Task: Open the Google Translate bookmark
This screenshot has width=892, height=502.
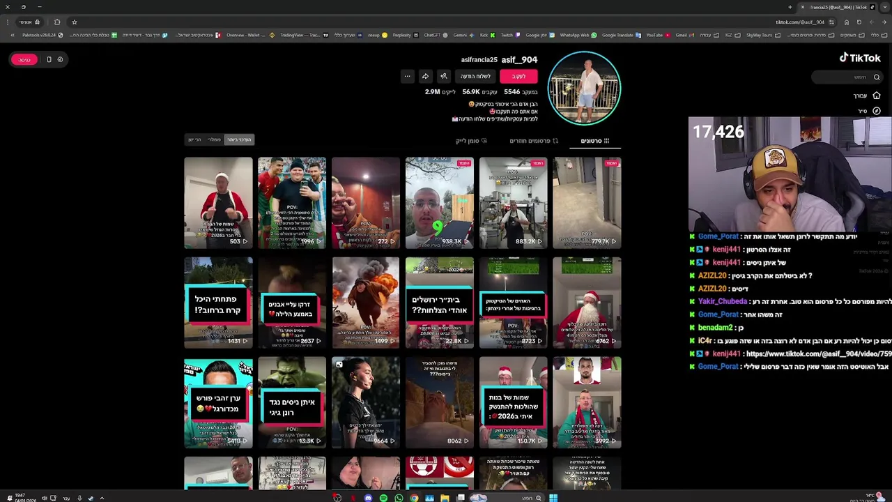Action: (620, 35)
